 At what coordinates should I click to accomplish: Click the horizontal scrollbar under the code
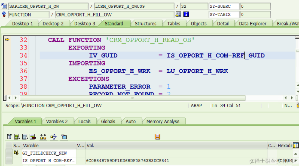[x=132, y=98]
